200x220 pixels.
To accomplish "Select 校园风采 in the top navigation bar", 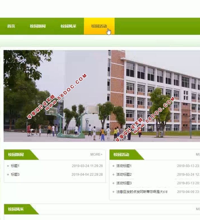I will (x=68, y=26).
